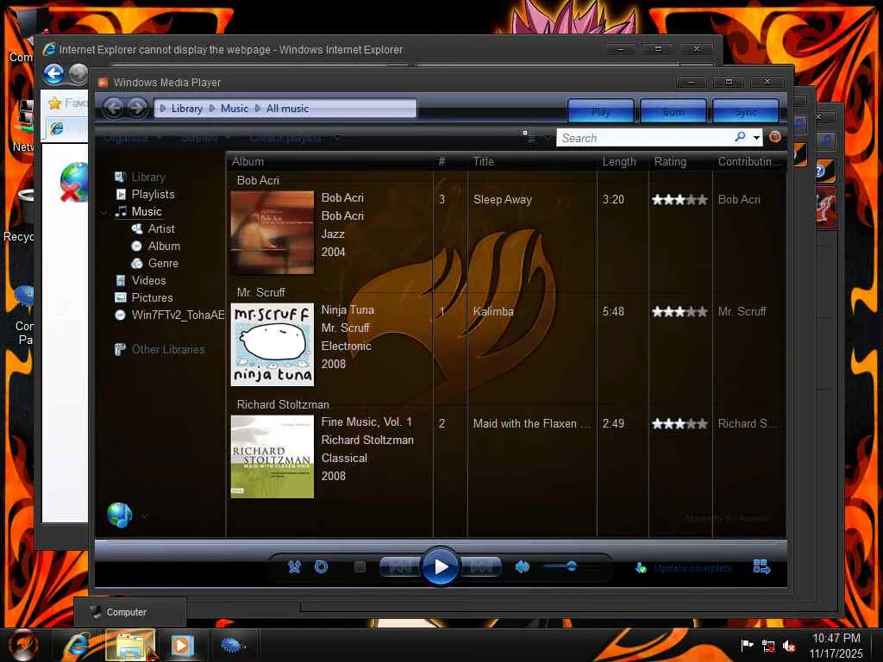Skip to next track
883x662 pixels.
(x=481, y=567)
